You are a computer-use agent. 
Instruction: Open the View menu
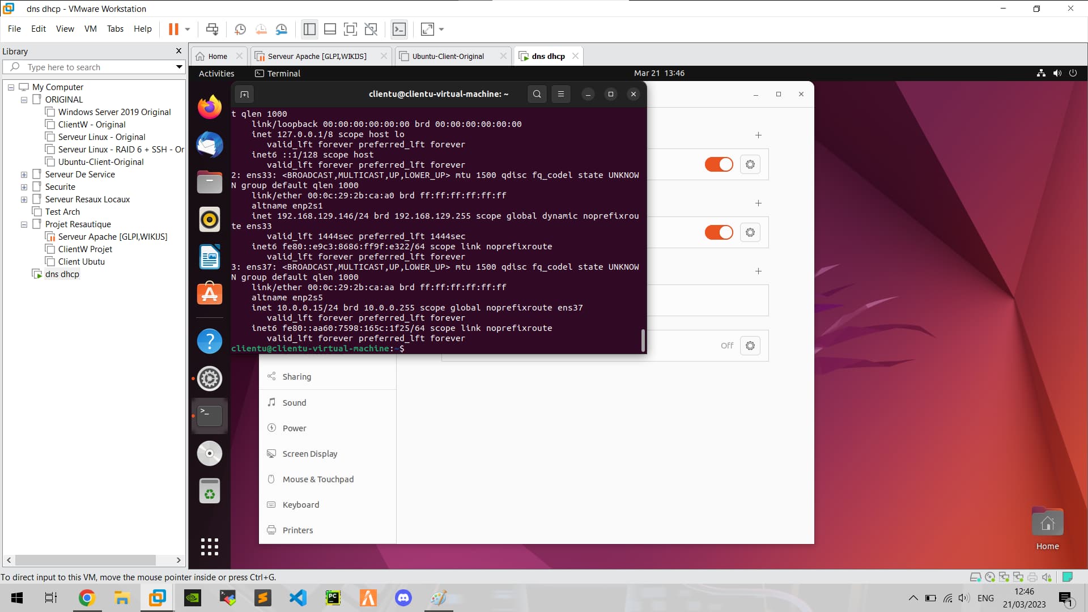tap(65, 29)
